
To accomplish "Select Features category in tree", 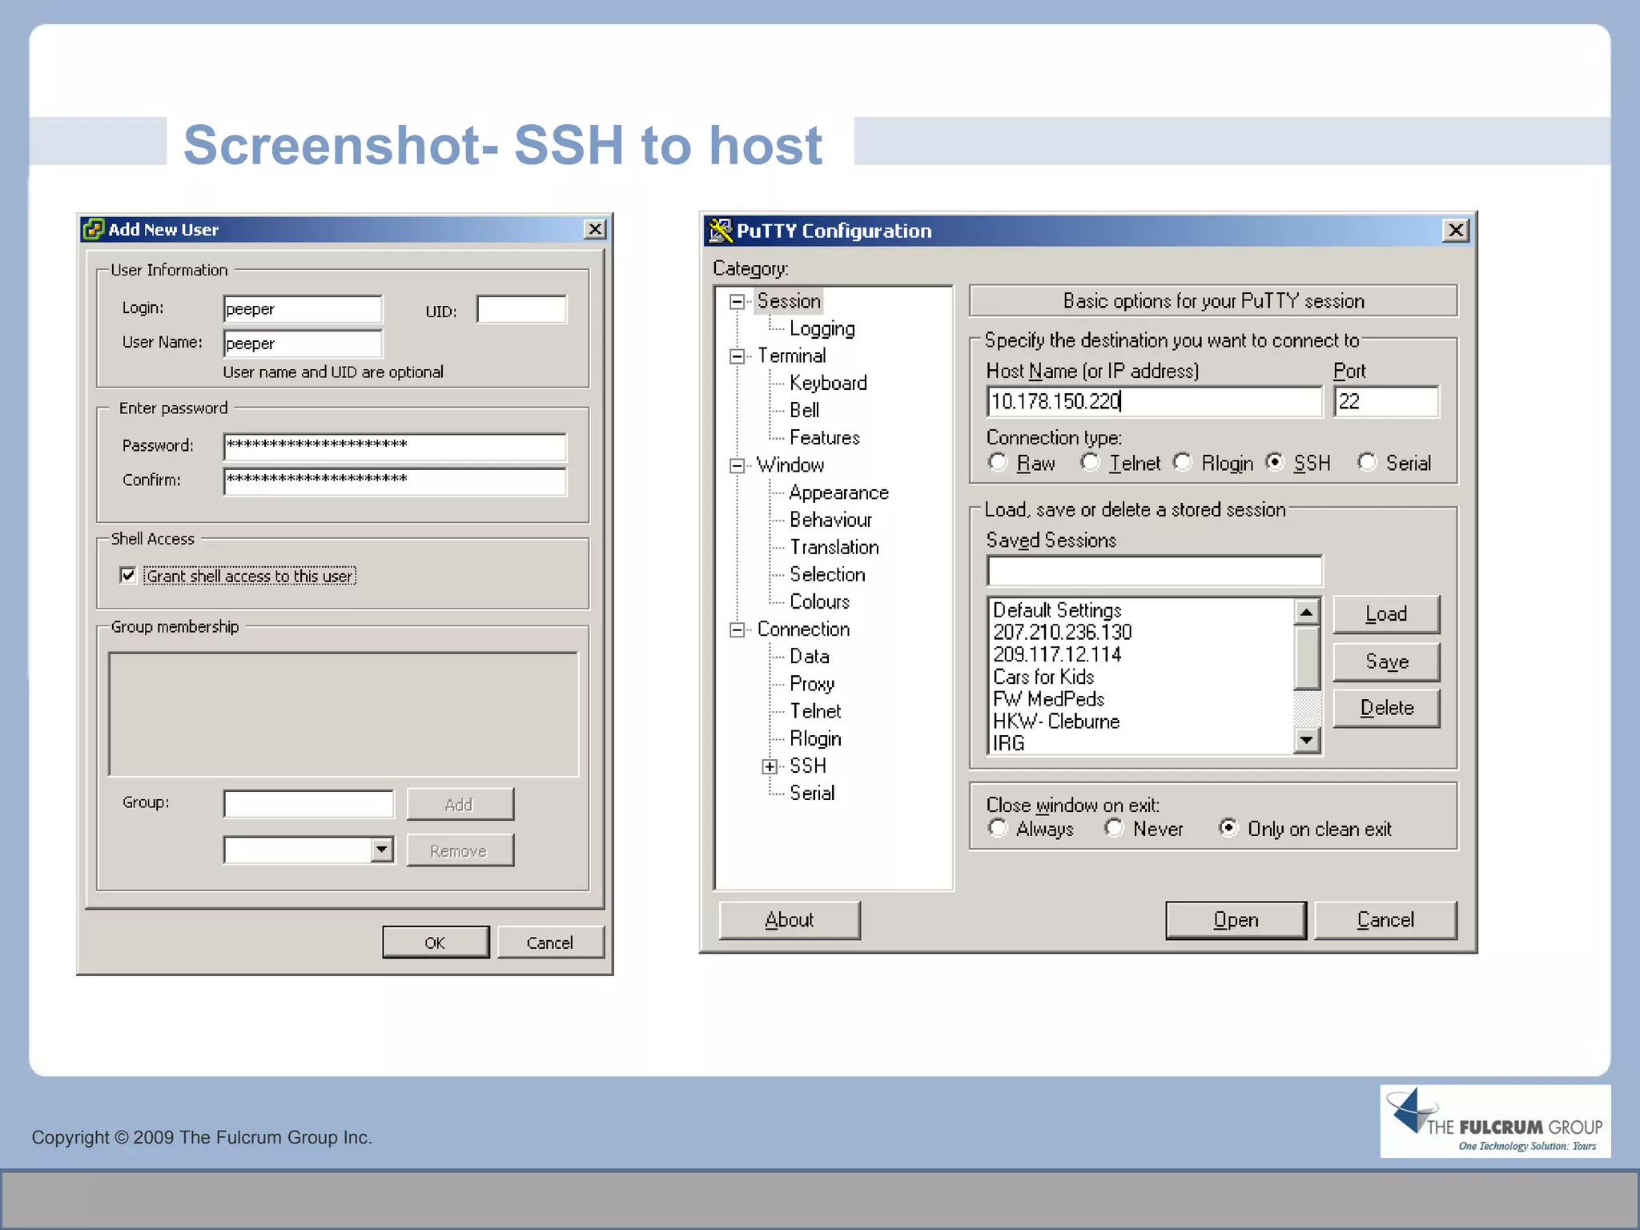I will 824,438.
